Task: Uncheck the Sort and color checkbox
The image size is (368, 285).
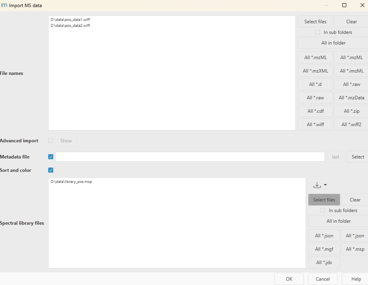Action: click(51, 170)
